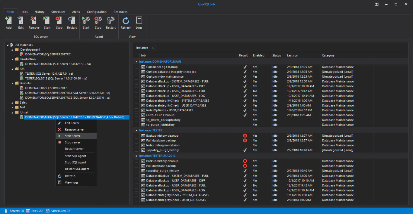Switch to the Schedules tab

(58, 12)
